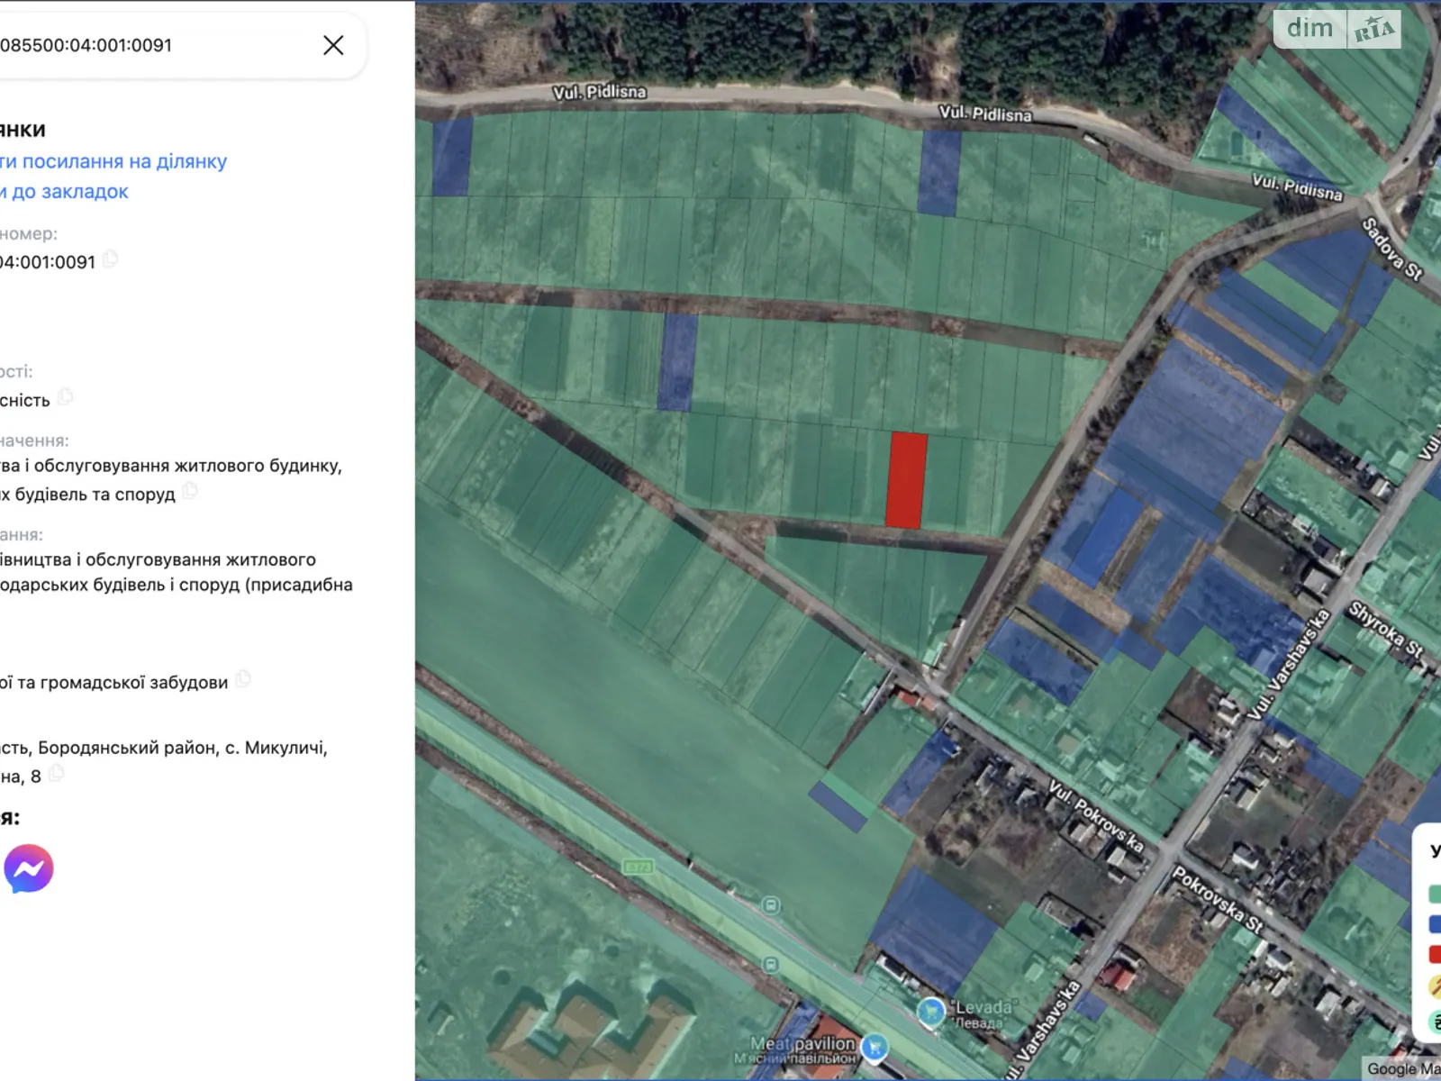Screen dimensions: 1441x1081
Task: Share the parcel via Messenger
Action: [x=29, y=868]
